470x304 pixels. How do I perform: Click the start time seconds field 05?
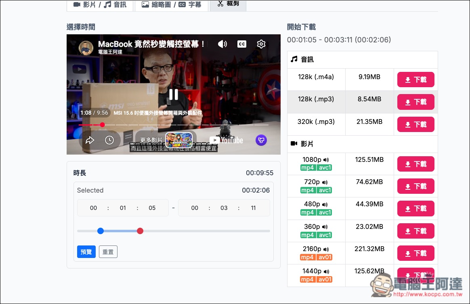[152, 208]
